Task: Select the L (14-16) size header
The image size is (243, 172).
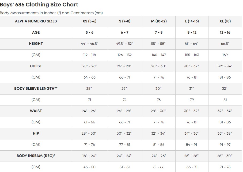Action: click(192, 21)
